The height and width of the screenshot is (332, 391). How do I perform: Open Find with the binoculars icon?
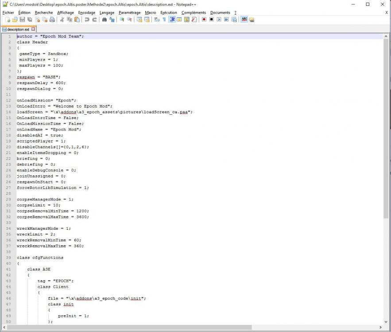click(105, 19)
